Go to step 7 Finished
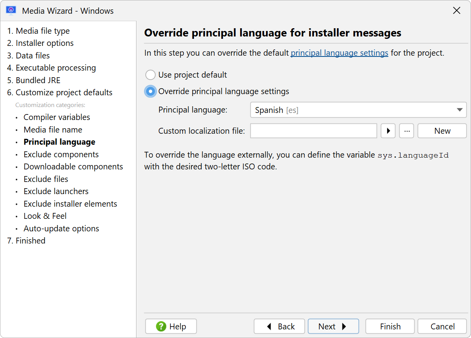 (x=26, y=241)
